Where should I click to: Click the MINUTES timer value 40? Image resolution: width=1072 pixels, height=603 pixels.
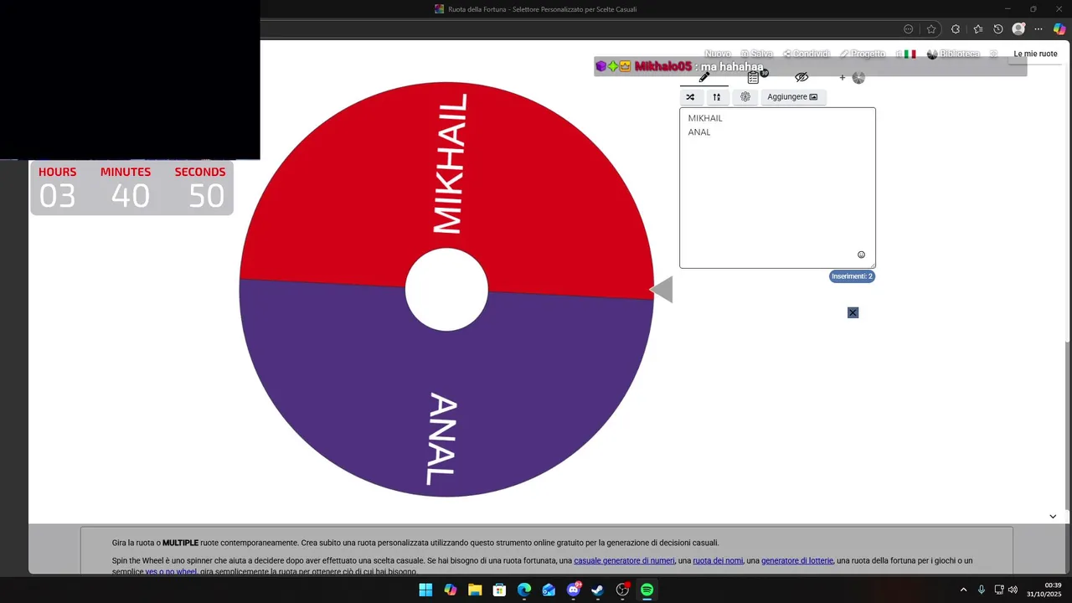pos(130,196)
